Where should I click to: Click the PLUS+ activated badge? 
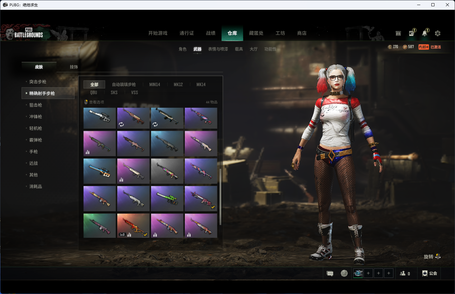click(429, 47)
